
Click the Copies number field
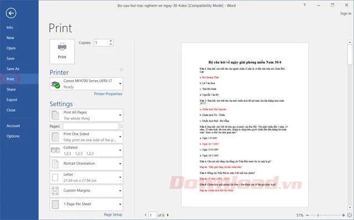pos(101,43)
